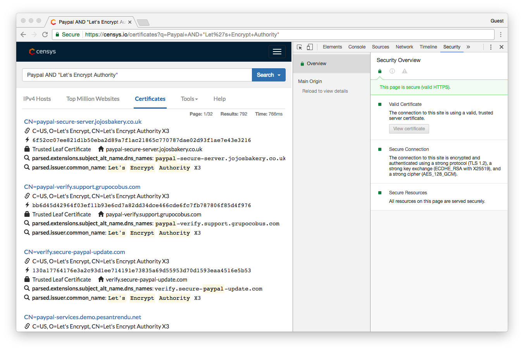
Task: Open DevTools Timeline tab
Action: pyautogui.click(x=428, y=47)
